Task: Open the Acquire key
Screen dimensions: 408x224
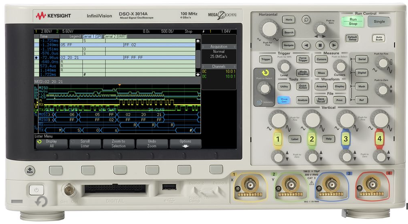Action: pos(321,86)
